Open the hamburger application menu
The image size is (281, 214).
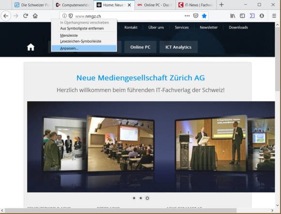(x=274, y=16)
